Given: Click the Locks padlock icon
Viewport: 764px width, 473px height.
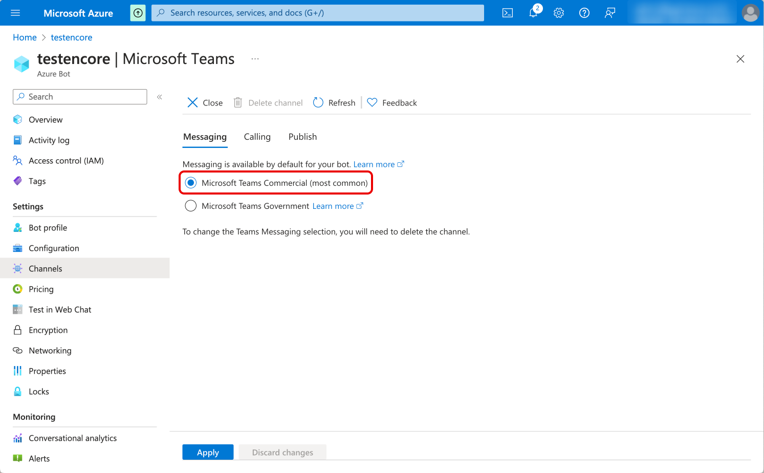Looking at the screenshot, I should 17,391.
